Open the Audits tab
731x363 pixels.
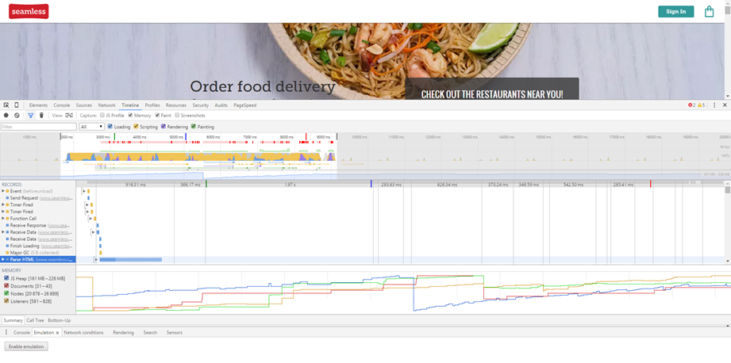221,105
